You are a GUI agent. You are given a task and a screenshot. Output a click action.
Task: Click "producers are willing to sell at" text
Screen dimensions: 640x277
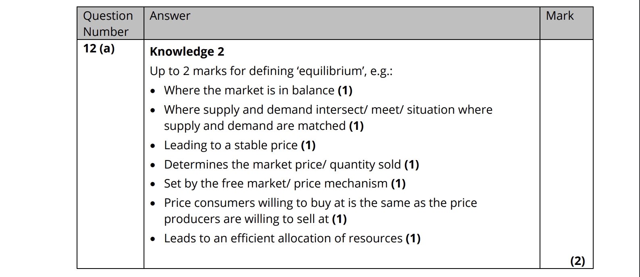(x=246, y=219)
